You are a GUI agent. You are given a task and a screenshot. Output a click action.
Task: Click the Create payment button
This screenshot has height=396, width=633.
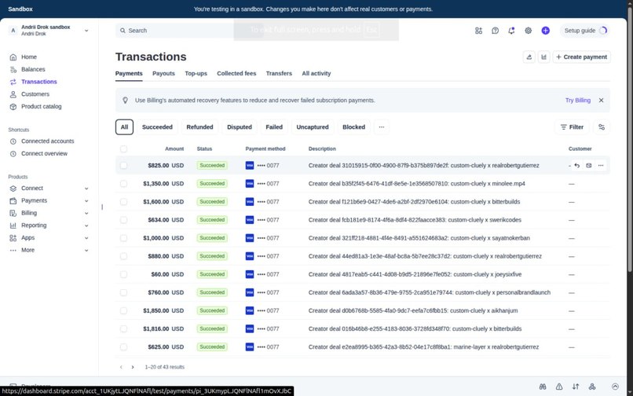[x=581, y=57]
